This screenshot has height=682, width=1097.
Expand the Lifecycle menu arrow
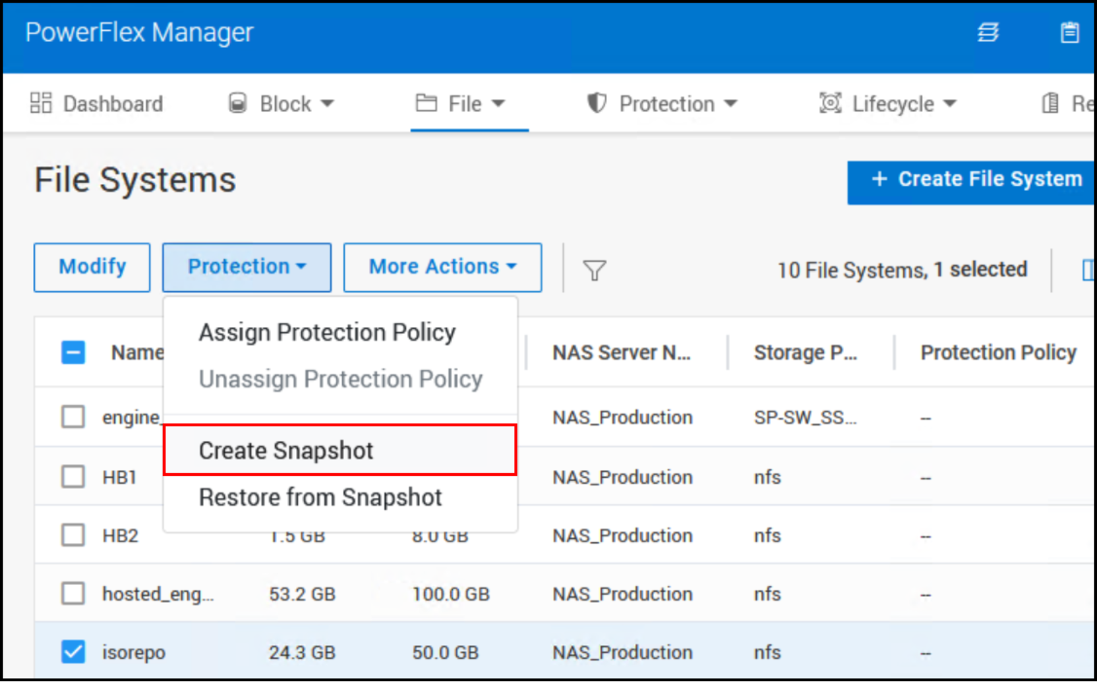949,103
